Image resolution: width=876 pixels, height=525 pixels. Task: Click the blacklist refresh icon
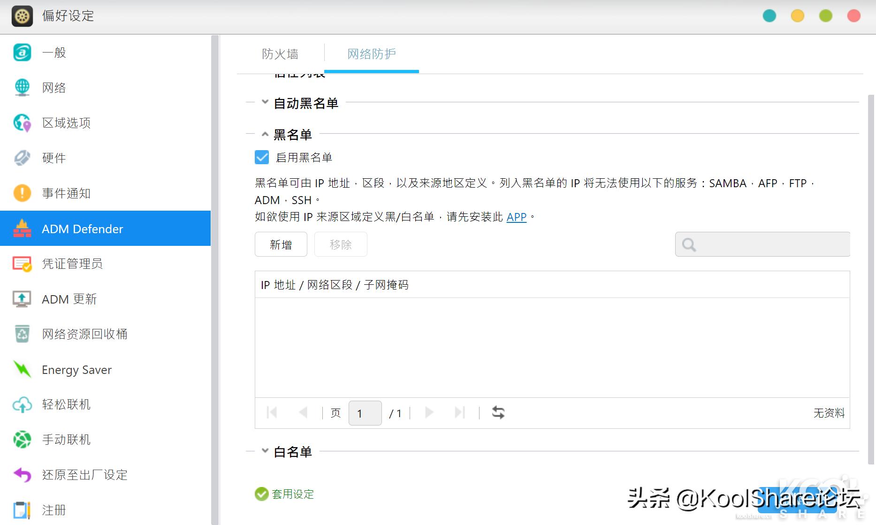(498, 412)
